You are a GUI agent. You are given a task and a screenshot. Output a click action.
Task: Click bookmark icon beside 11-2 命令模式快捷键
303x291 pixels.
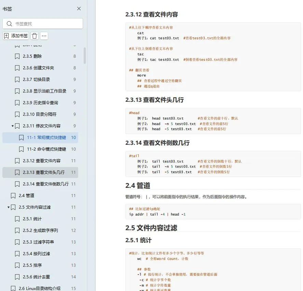point(21,149)
